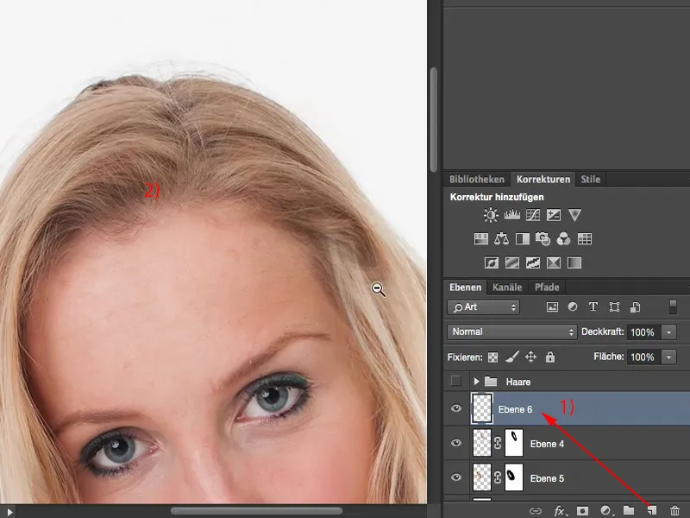Add an Invert adjustment
This screenshot has width=690, height=518.
coord(491,263)
